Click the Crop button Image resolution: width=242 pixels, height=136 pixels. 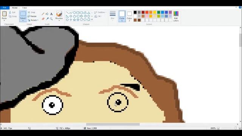coord(31,12)
